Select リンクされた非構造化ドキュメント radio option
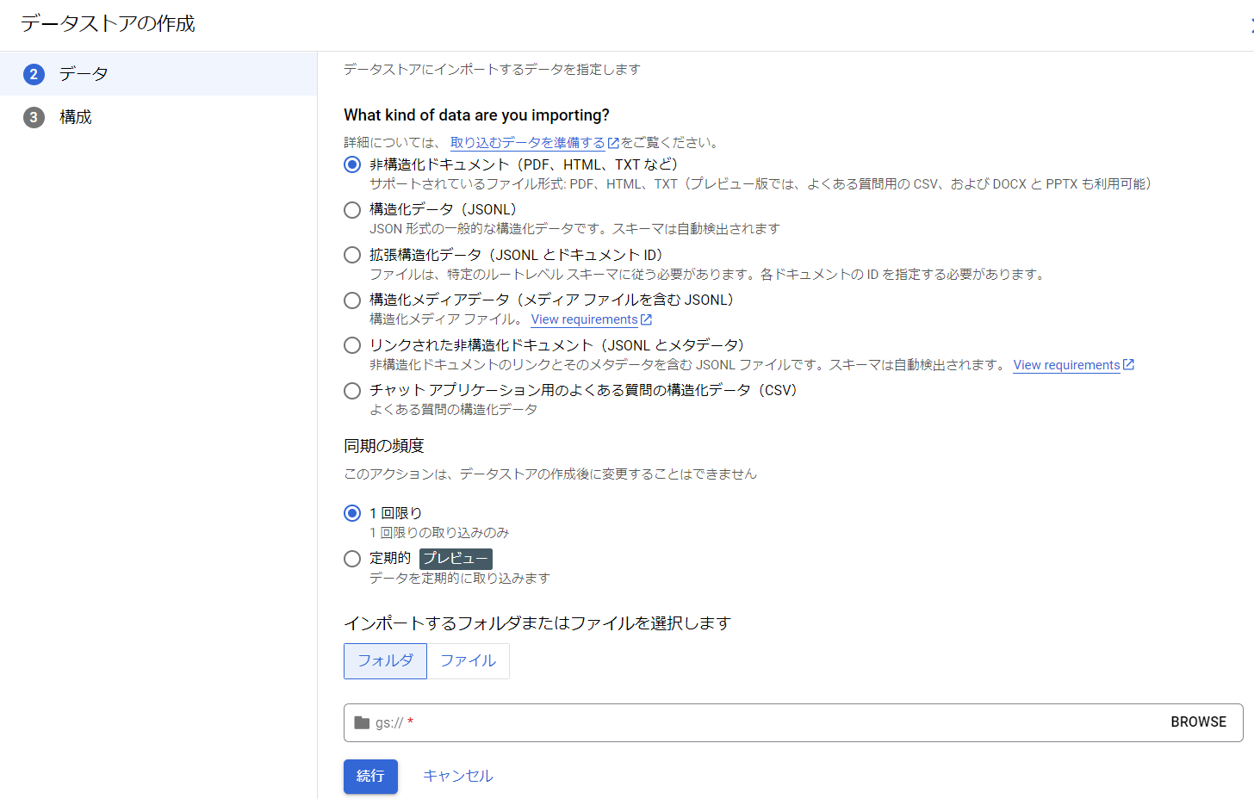The height and width of the screenshot is (799, 1254). point(352,345)
